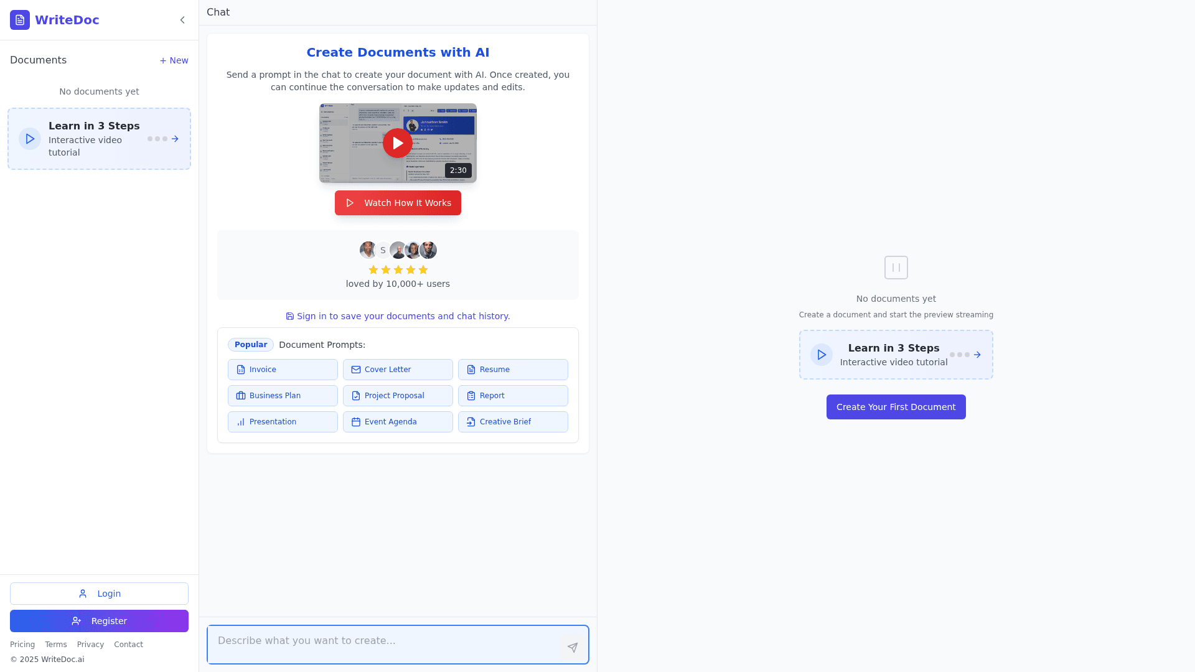Click the empty preview placeholder icon
Viewport: 1195px width, 672px height.
[896, 268]
